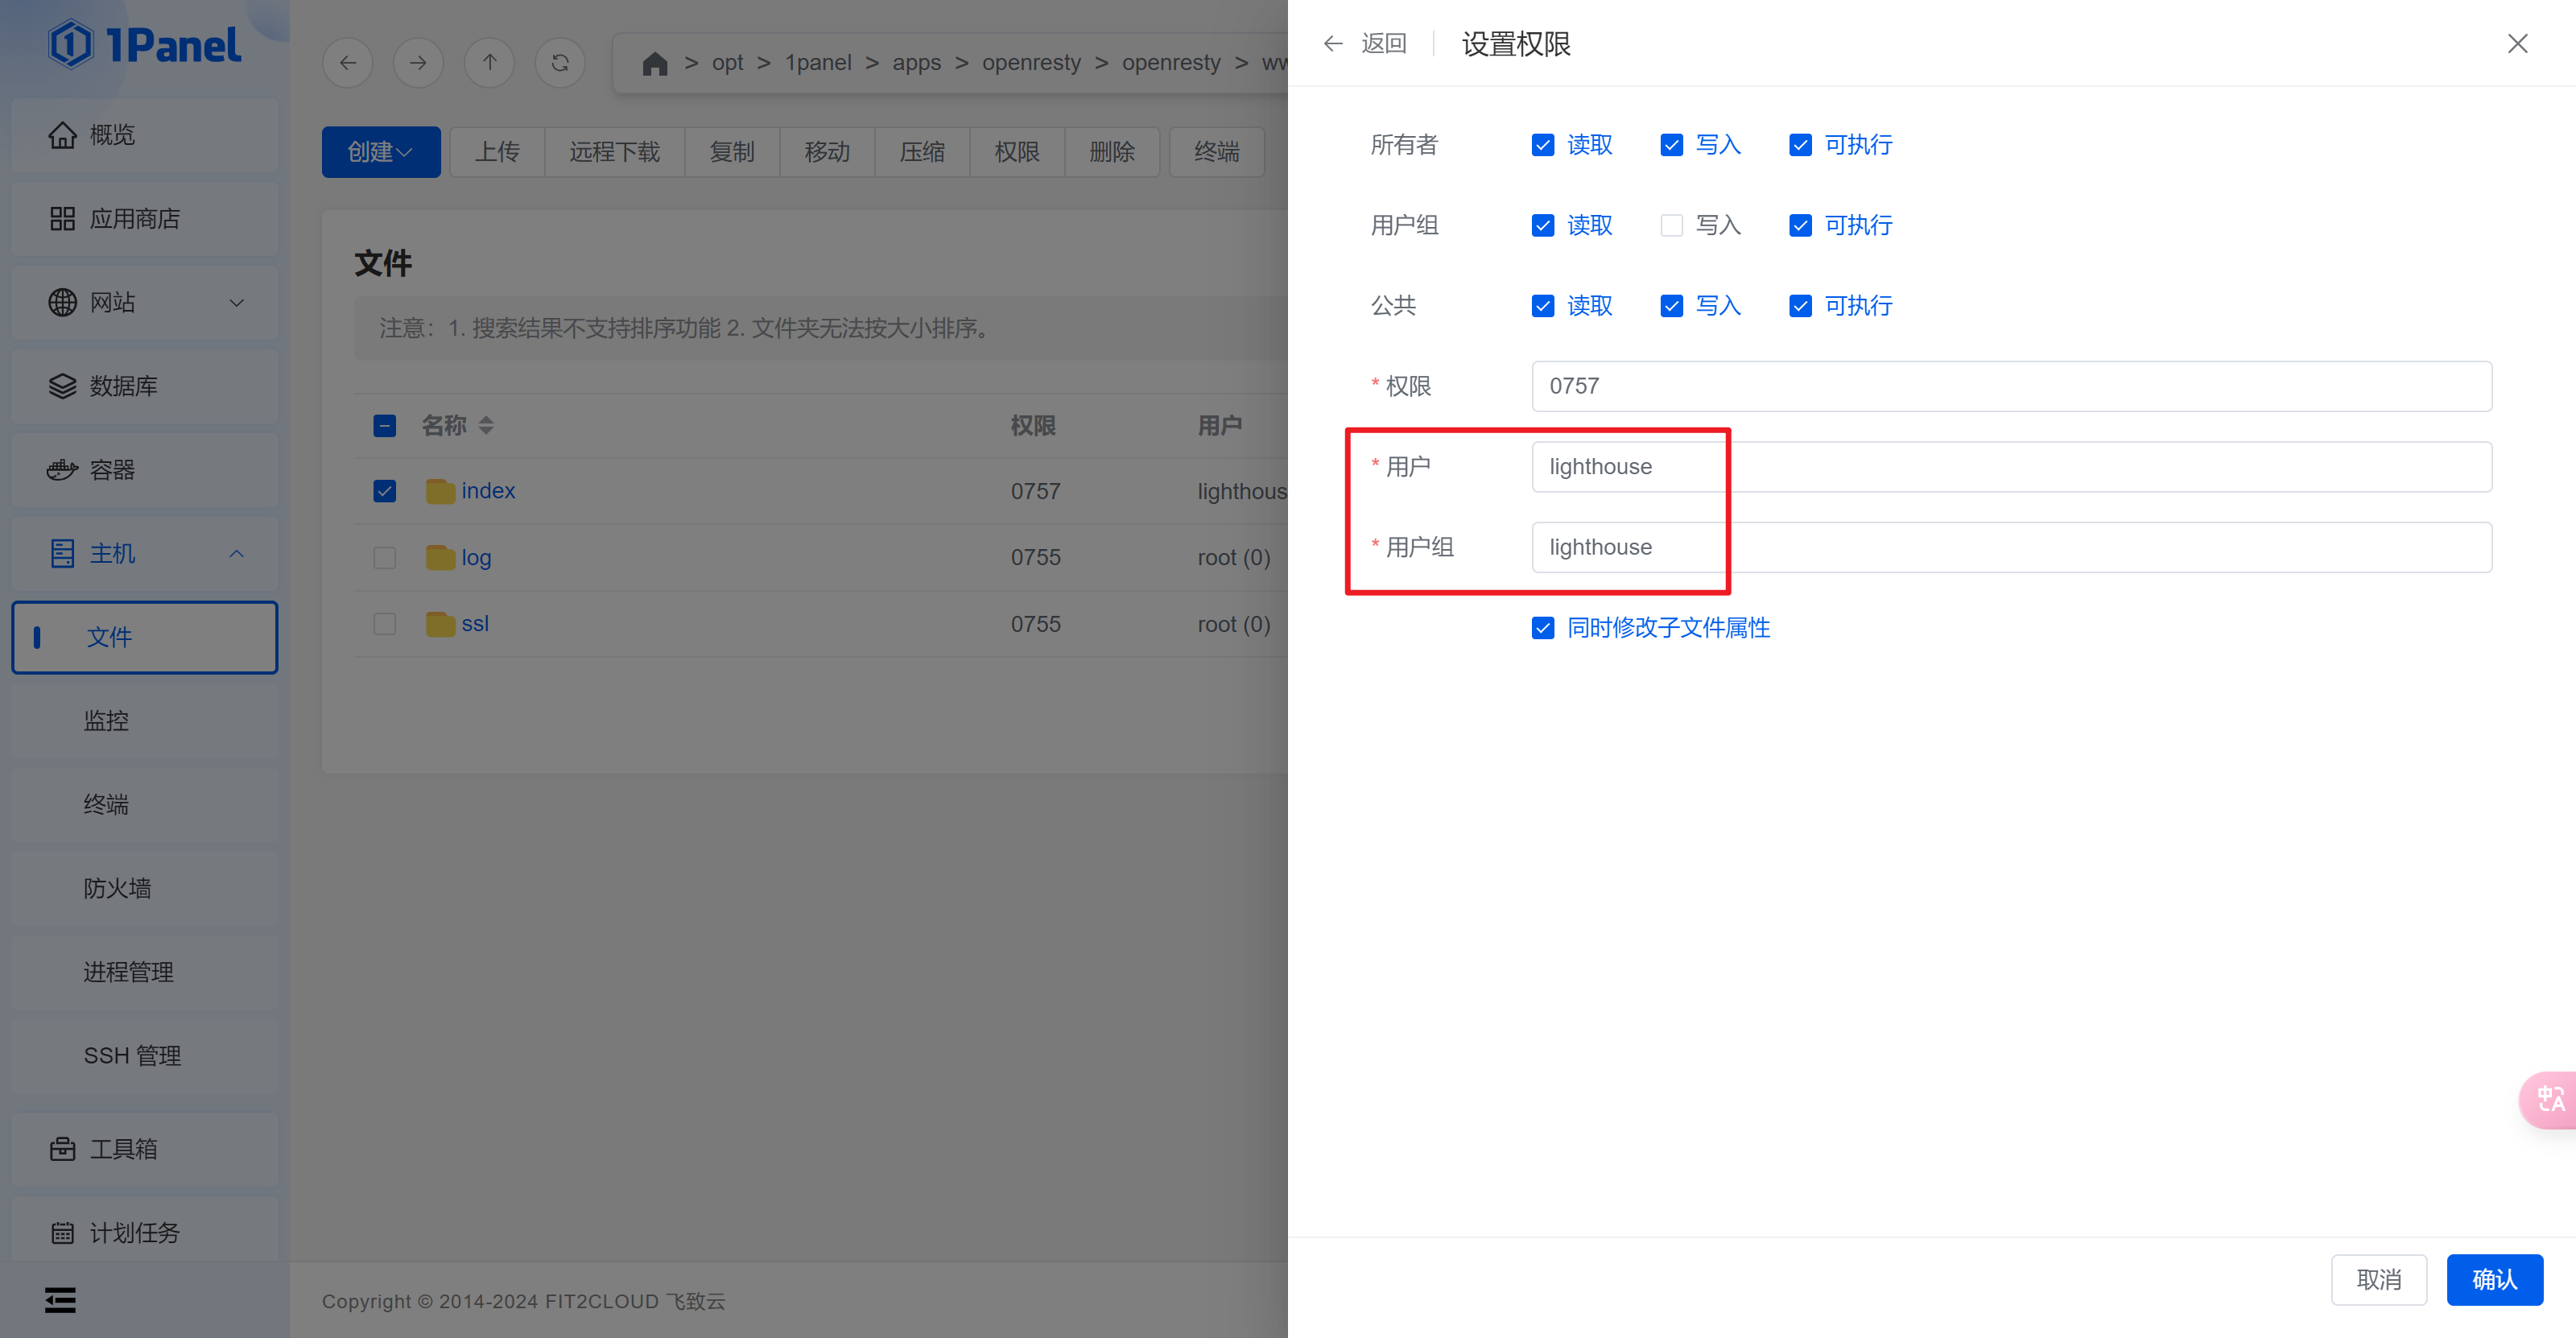Click the 上传 upload button

(x=497, y=152)
